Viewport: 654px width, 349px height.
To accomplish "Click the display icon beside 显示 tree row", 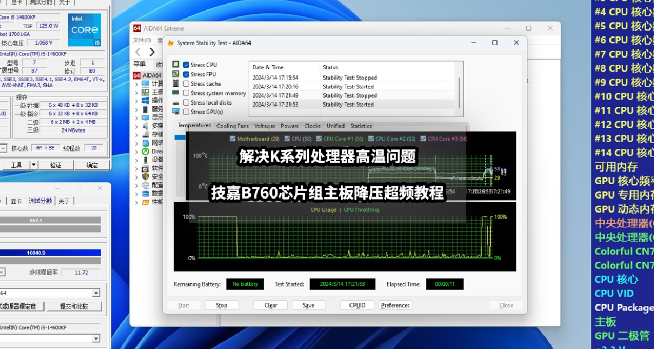I will click(x=146, y=118).
